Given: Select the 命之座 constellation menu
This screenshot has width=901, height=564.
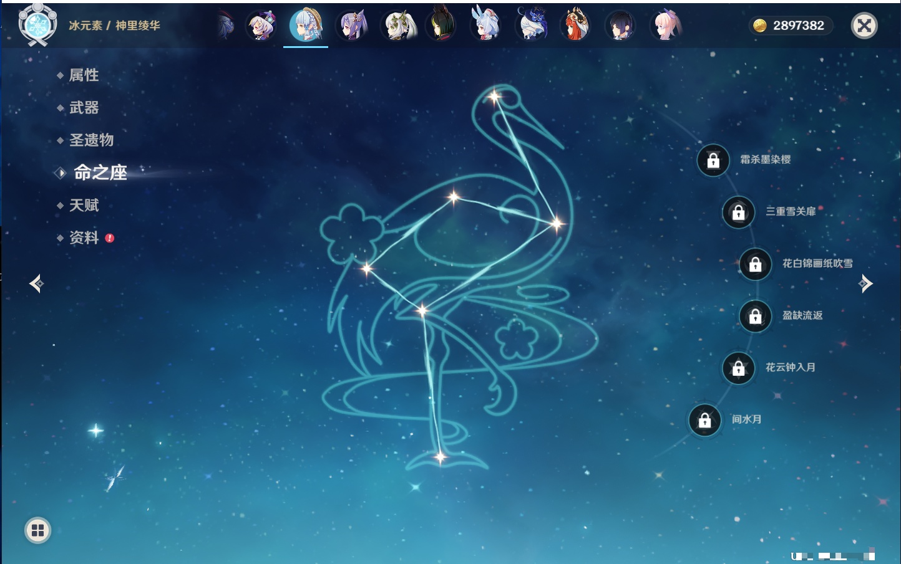Looking at the screenshot, I should [x=100, y=173].
